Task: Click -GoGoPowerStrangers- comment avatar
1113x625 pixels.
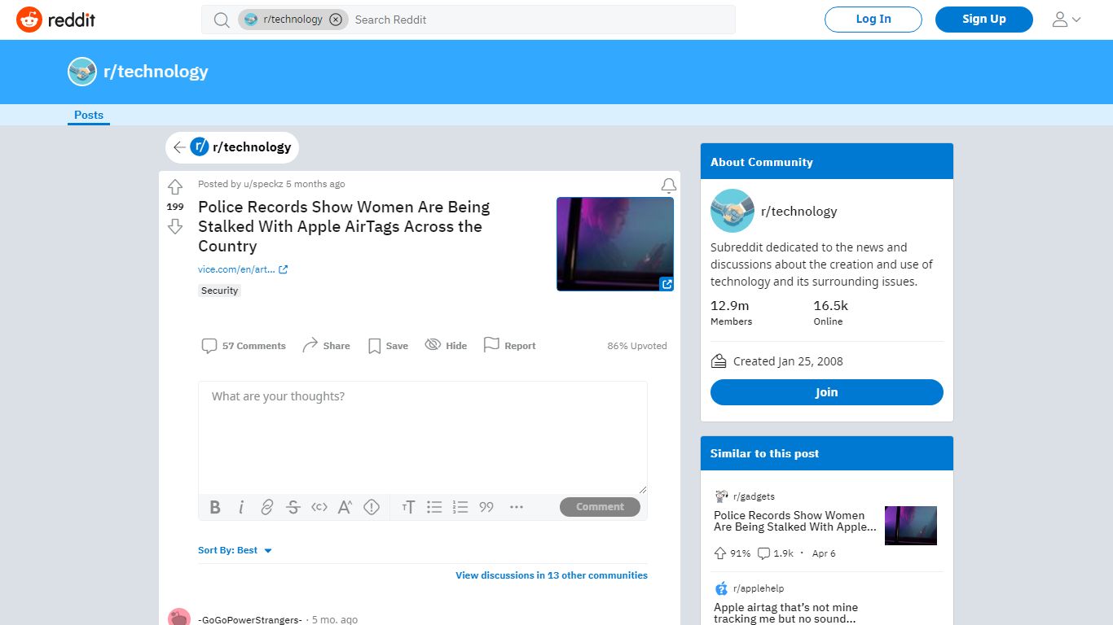Action: [179, 618]
